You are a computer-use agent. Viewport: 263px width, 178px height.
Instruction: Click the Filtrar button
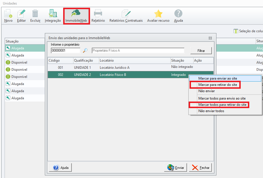click(201, 51)
